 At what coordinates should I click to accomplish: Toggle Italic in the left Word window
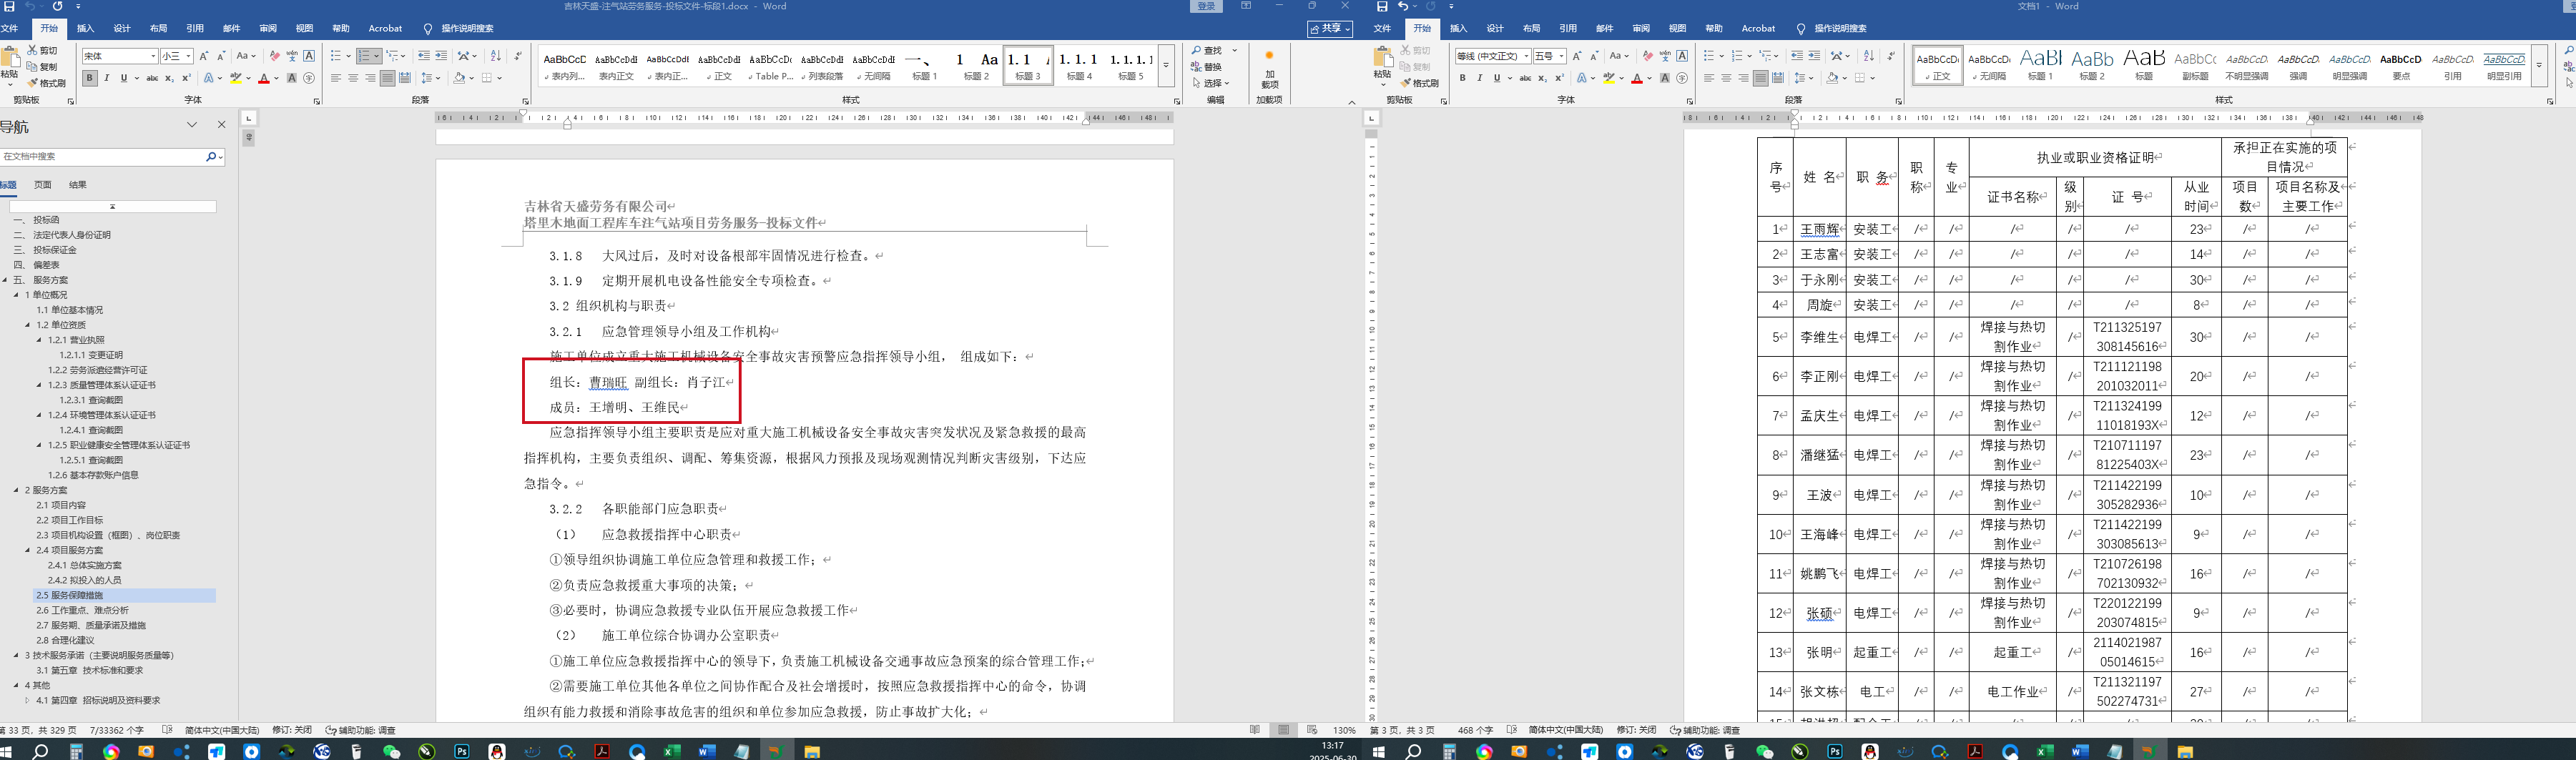click(x=107, y=78)
